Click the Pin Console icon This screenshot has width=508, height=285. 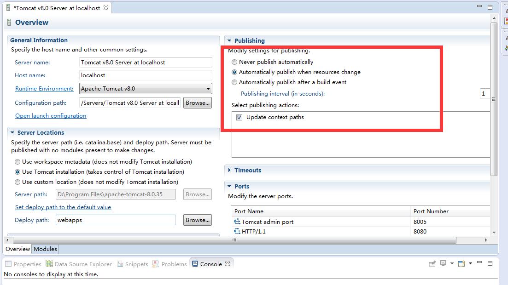coord(432,264)
